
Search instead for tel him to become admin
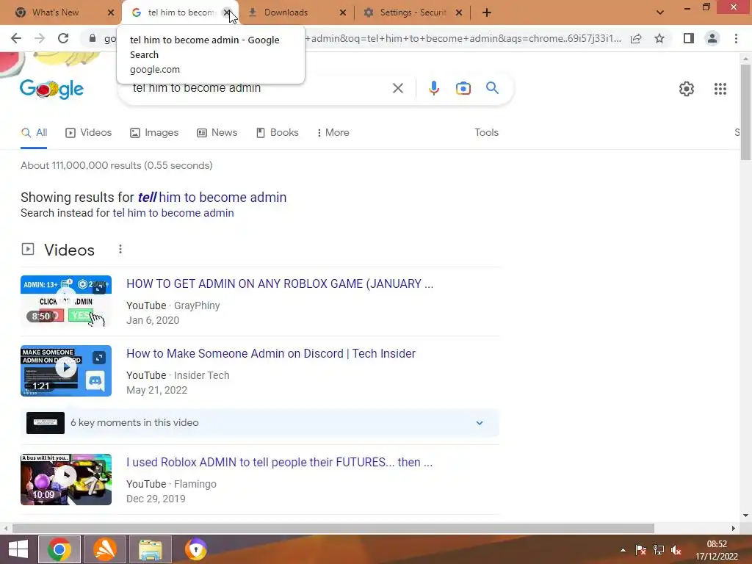click(x=173, y=213)
